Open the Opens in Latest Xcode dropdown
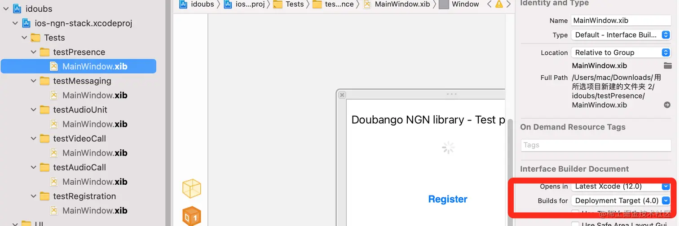679x226 pixels. point(621,186)
